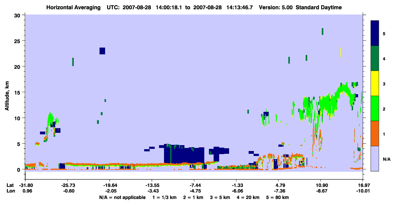Click the dark green colorbar segment labeled 4

375,58
